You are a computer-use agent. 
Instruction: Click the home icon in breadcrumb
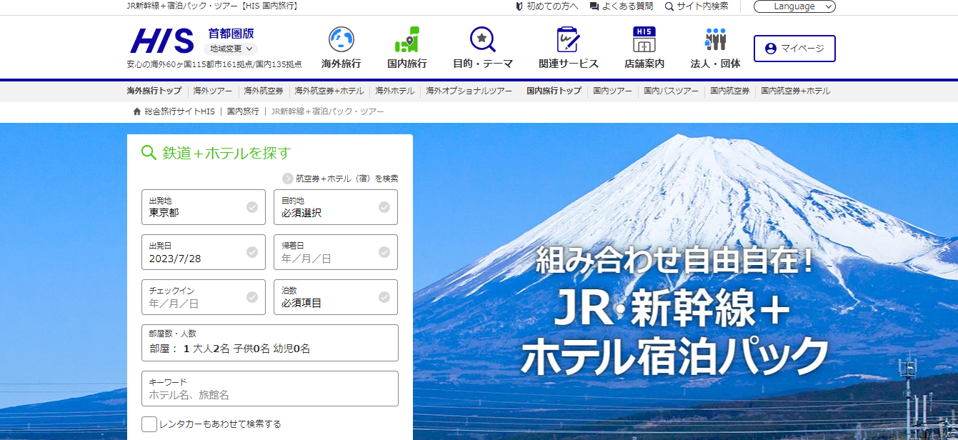[x=137, y=111]
